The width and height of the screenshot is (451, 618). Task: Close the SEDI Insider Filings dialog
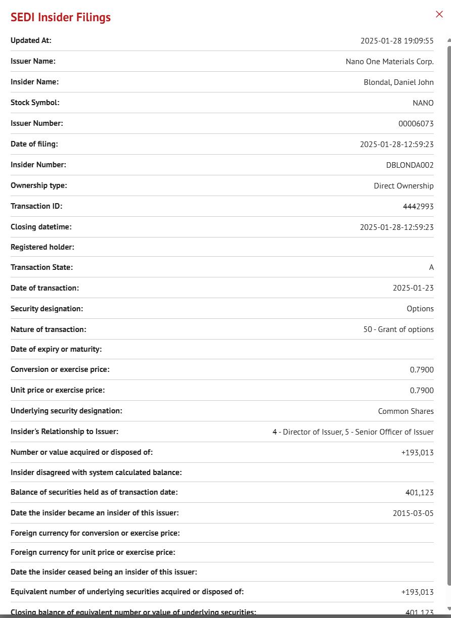point(439,15)
